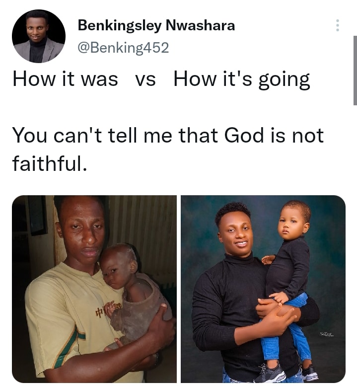Click the picture frame on the wall in the left photo

tap(37, 214)
